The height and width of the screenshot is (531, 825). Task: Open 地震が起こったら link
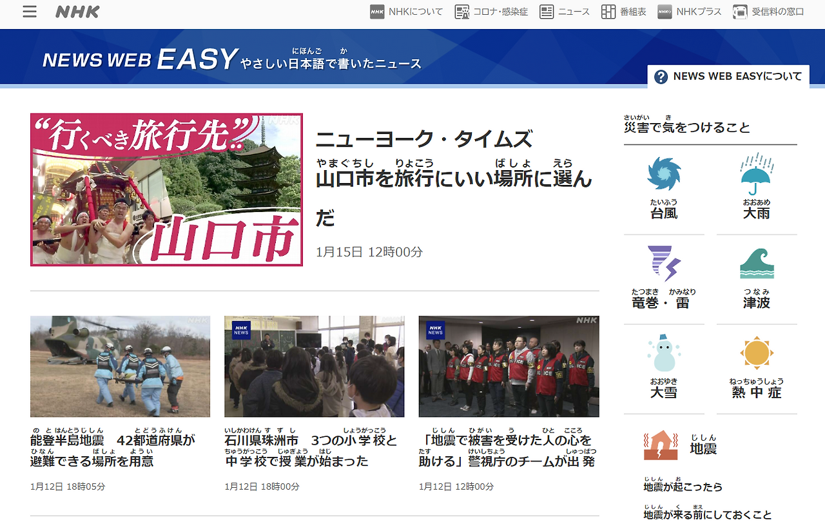click(683, 484)
